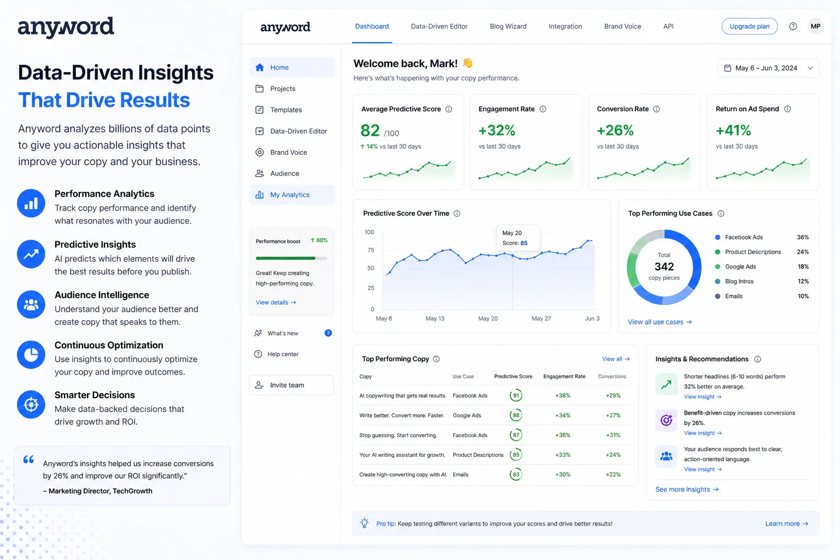Click info icon beside Return on Ad Spend
840x560 pixels.
(x=787, y=109)
